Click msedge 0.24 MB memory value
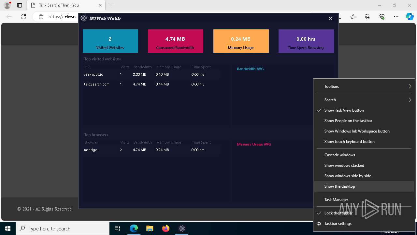This screenshot has height=235, width=417. coord(162,150)
